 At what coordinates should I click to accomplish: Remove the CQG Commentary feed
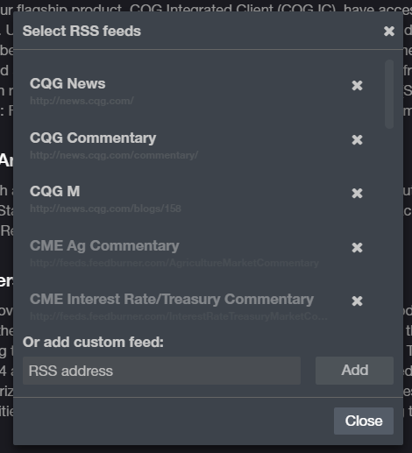(357, 140)
